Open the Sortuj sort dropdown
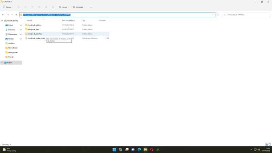The height and width of the screenshot is (153, 272). pyautogui.click(x=64, y=7)
